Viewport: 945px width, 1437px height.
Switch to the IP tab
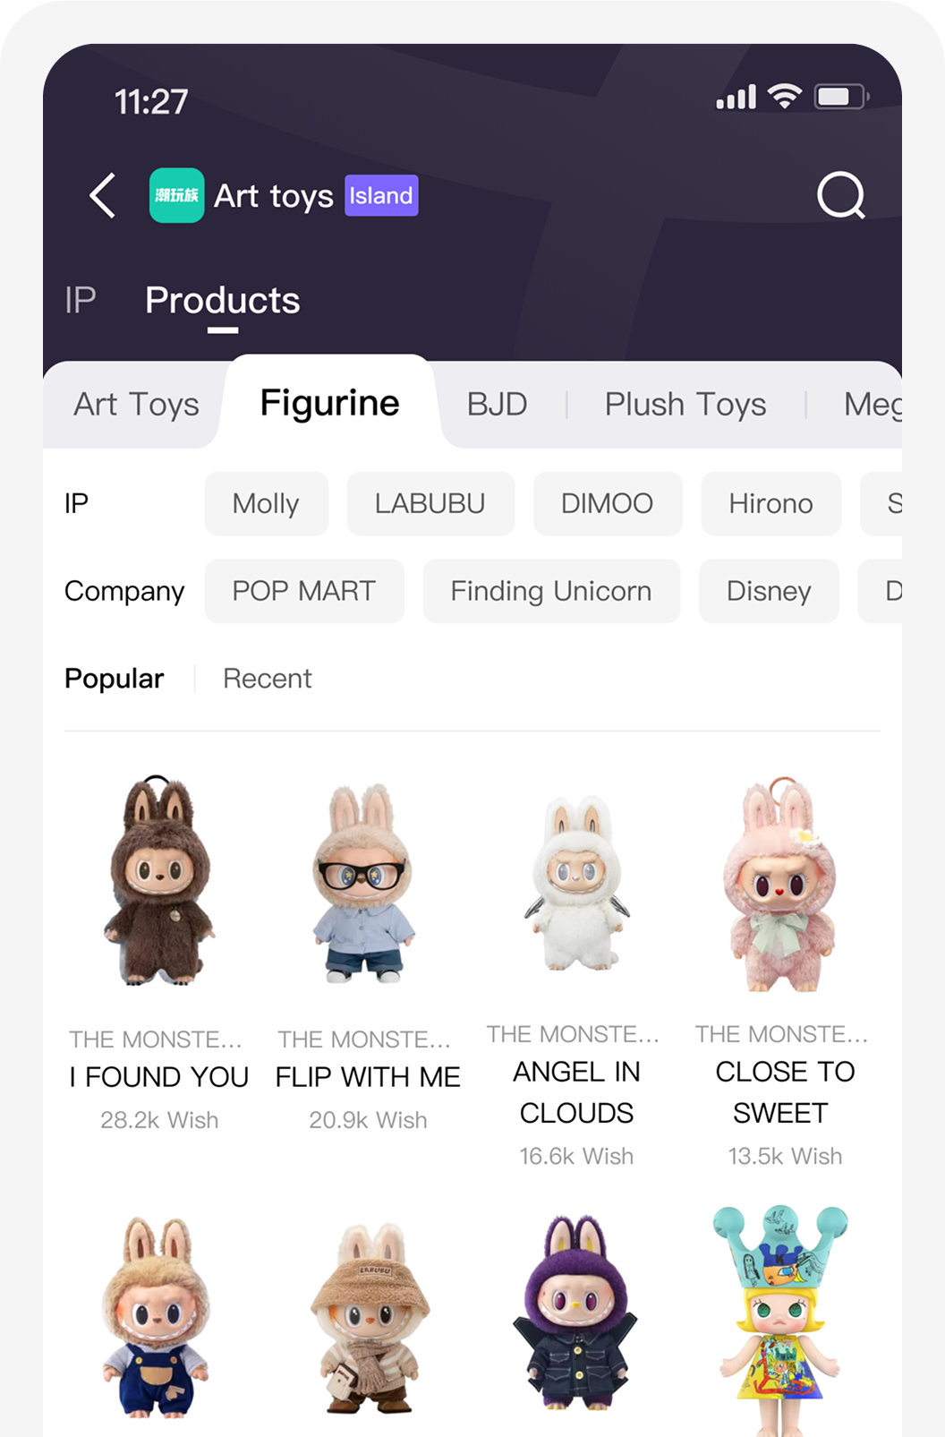[x=81, y=300]
